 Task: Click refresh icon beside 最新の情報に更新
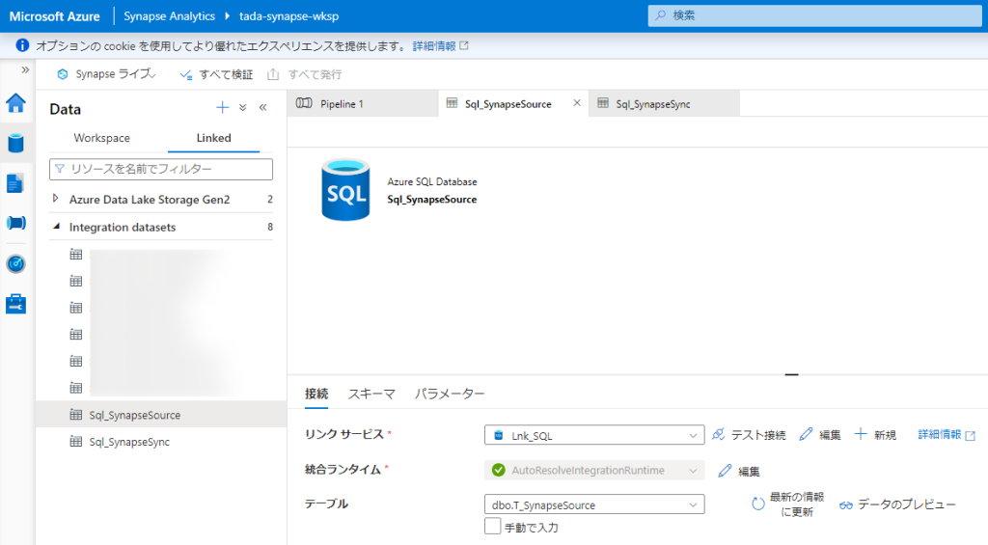tap(758, 504)
